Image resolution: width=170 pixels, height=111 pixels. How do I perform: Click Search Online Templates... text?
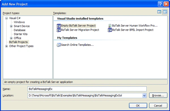[x=77, y=45]
